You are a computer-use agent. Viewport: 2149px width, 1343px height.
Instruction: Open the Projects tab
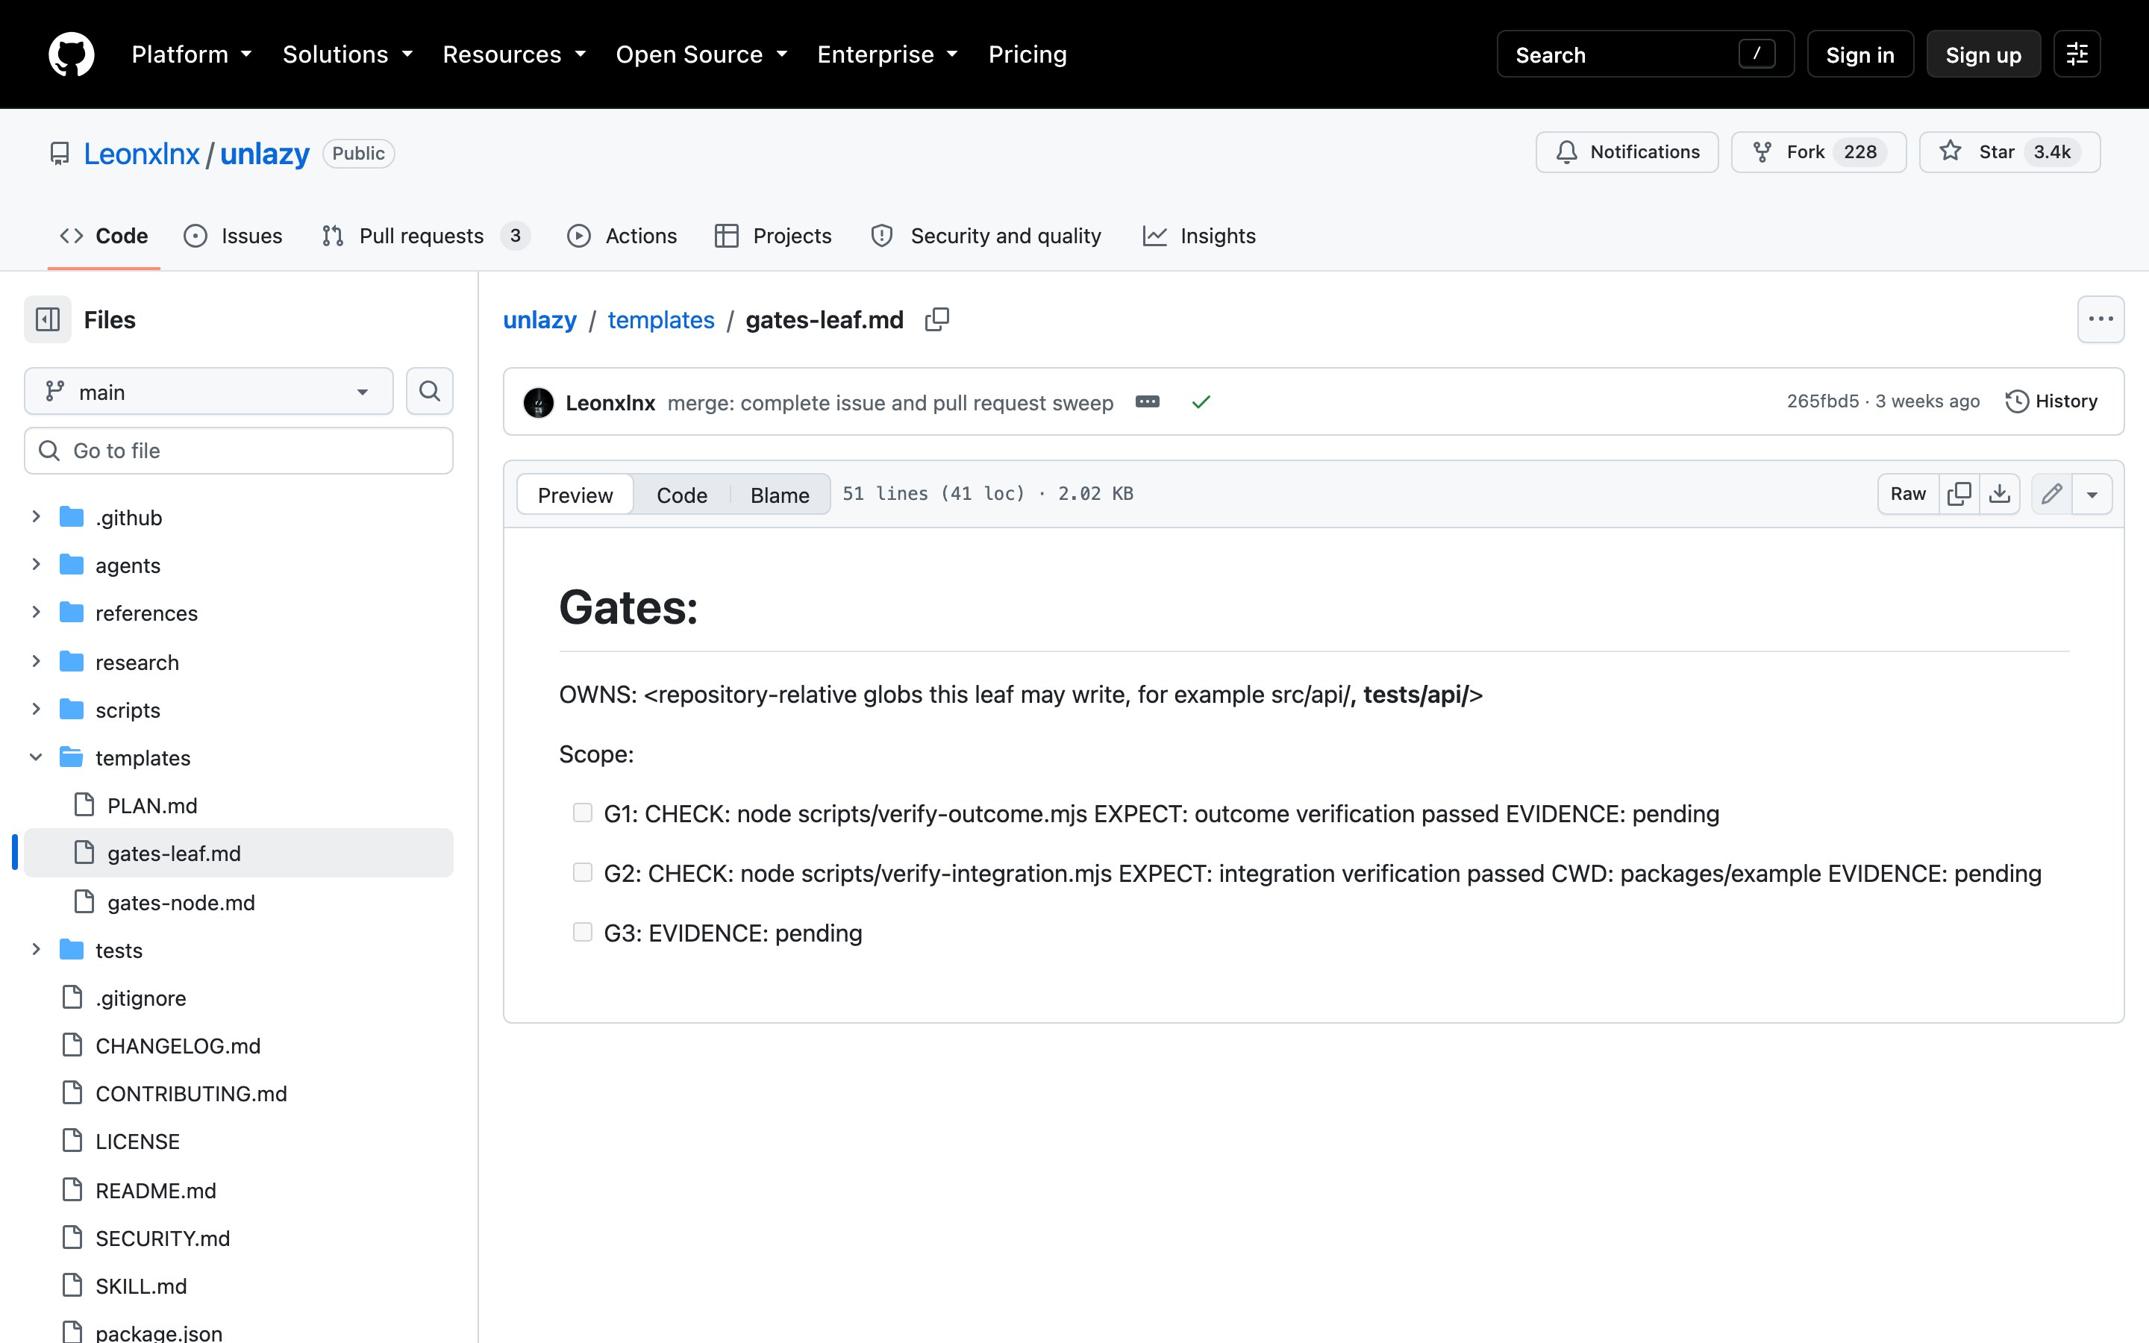tap(772, 237)
